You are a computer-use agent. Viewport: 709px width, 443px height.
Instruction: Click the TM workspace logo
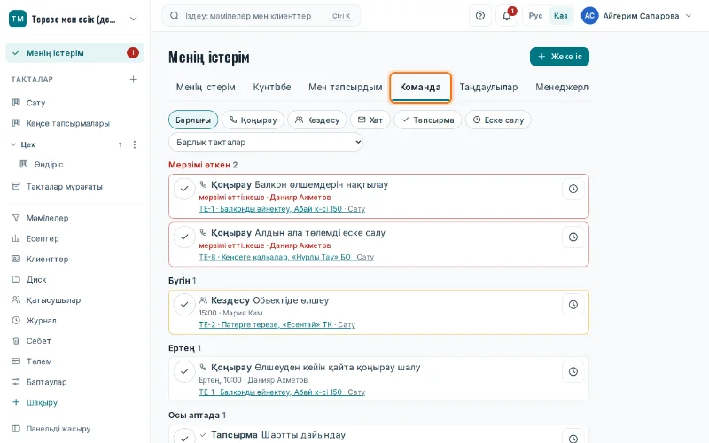(18, 19)
